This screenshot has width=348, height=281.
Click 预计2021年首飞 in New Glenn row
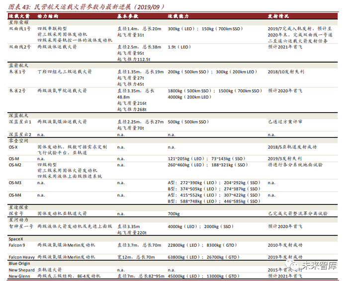tap(285, 276)
